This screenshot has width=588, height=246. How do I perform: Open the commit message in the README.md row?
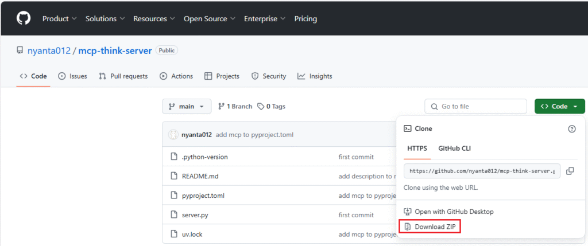[x=367, y=176]
